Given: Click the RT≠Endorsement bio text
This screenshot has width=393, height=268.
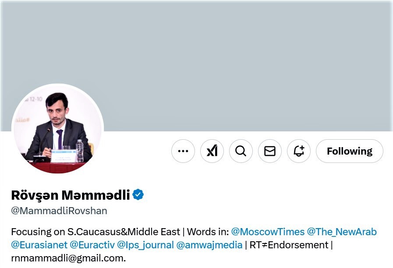Looking at the screenshot, I should (x=289, y=245).
